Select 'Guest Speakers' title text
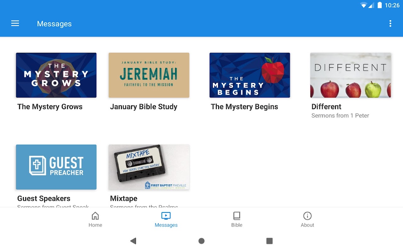 point(44,199)
